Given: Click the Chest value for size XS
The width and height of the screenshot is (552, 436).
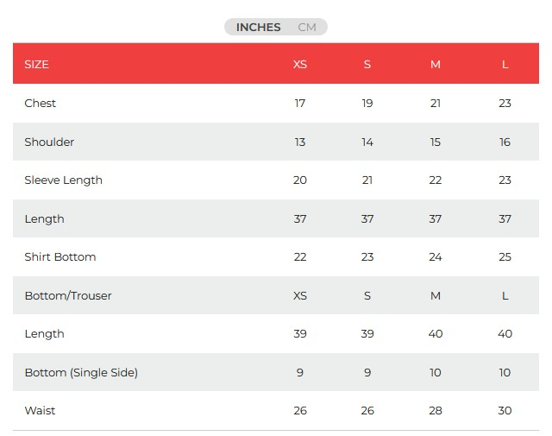Looking at the screenshot, I should tap(300, 104).
